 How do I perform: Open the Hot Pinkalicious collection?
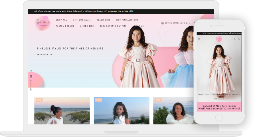(x=127, y=20)
